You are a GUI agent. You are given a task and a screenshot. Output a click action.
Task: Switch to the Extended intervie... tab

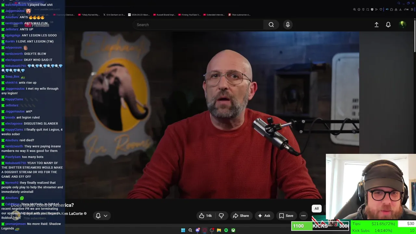tap(214, 15)
